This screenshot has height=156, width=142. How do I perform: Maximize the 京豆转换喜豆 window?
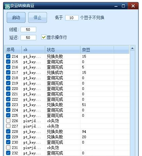click(123, 6)
